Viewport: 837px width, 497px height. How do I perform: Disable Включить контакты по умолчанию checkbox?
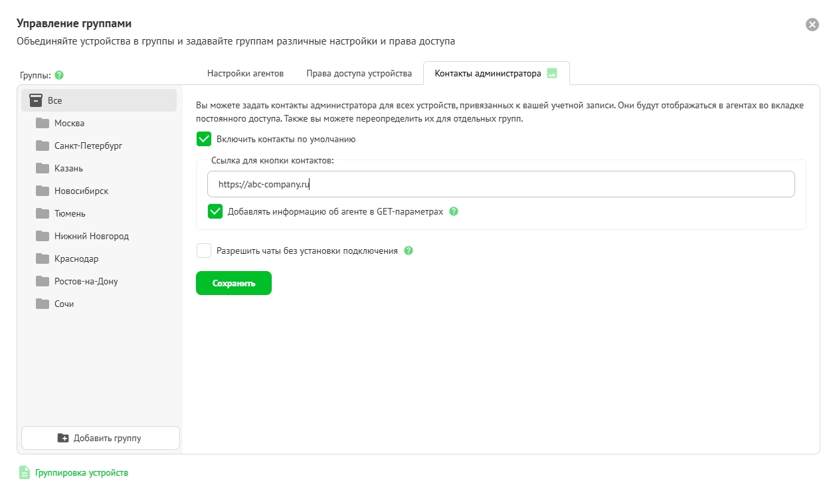(204, 139)
